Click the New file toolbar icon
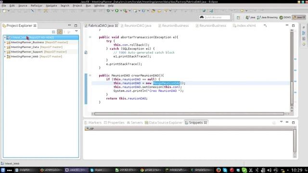The height and width of the screenshot is (173, 308). click(x=4, y=11)
